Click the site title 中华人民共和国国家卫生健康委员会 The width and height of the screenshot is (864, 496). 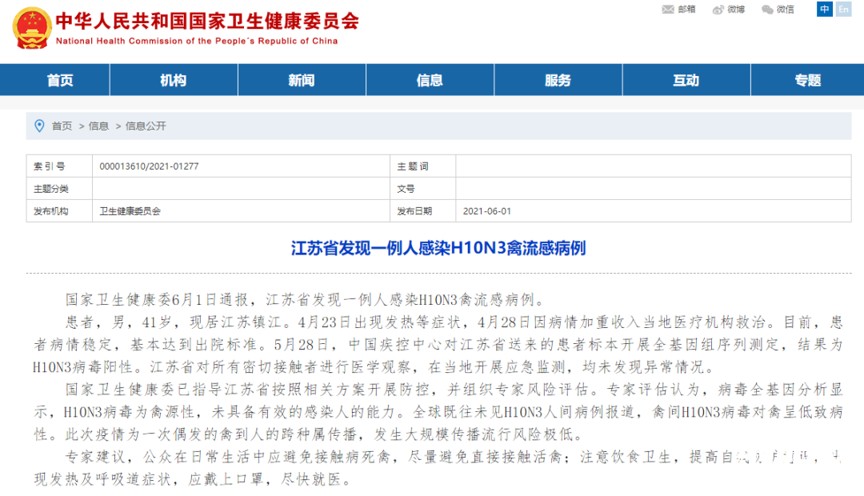[x=207, y=21]
